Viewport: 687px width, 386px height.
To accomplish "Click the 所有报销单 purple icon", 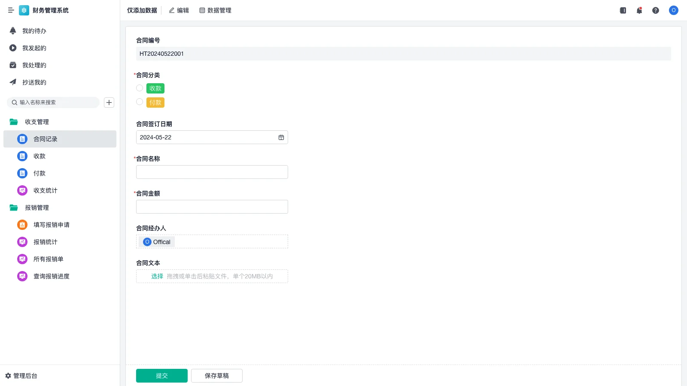I will (x=22, y=259).
